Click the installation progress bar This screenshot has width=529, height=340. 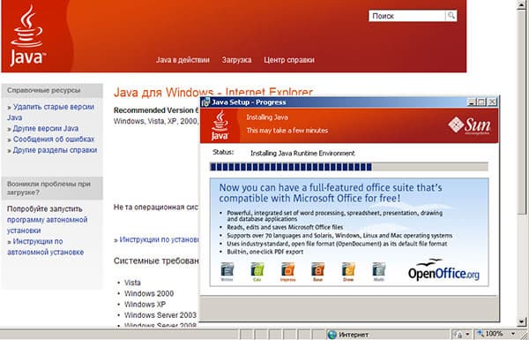point(349,167)
